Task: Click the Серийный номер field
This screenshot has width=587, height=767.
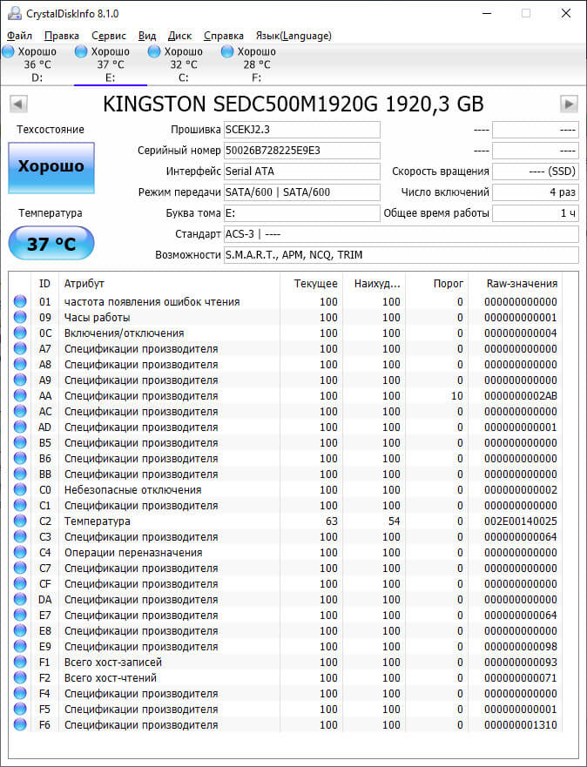Action: pyautogui.click(x=302, y=151)
